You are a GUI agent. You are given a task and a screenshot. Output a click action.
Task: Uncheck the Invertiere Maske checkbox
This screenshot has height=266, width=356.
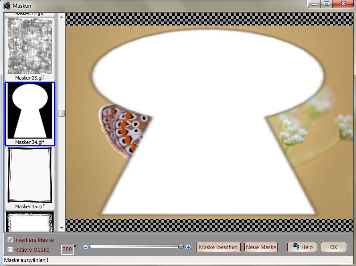pyautogui.click(x=10, y=240)
